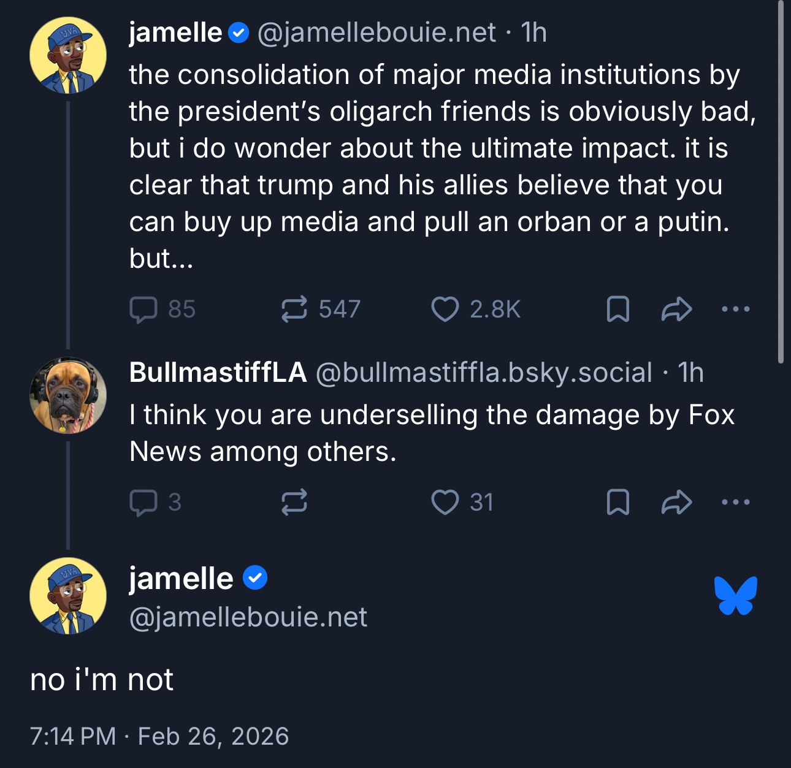Repost BullmastiffLA's Fox News comment
Image resolution: width=791 pixels, height=768 pixels.
(294, 503)
